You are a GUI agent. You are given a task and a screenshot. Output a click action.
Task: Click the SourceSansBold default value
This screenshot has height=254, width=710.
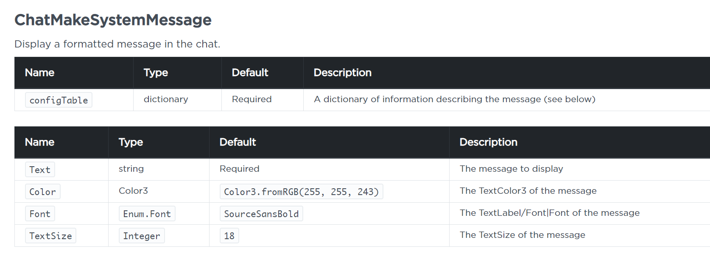tap(261, 214)
